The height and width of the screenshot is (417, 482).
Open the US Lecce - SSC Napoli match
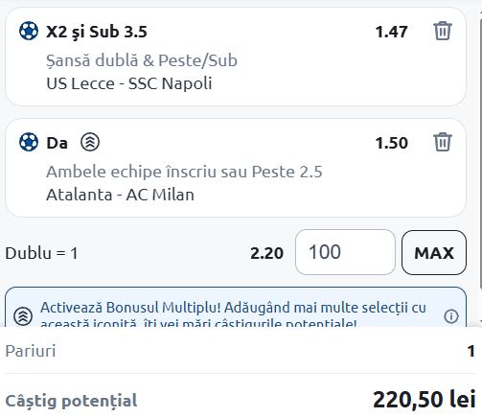click(129, 83)
